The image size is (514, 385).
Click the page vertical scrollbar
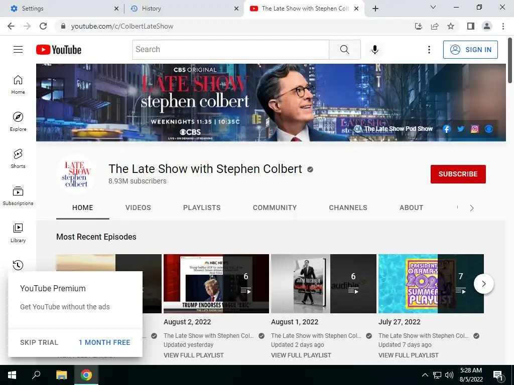[510, 61]
